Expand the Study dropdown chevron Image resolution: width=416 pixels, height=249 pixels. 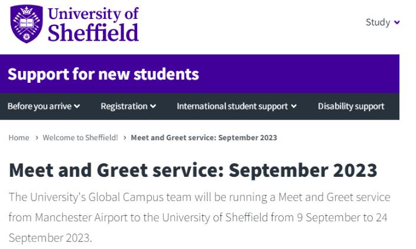pyautogui.click(x=397, y=22)
